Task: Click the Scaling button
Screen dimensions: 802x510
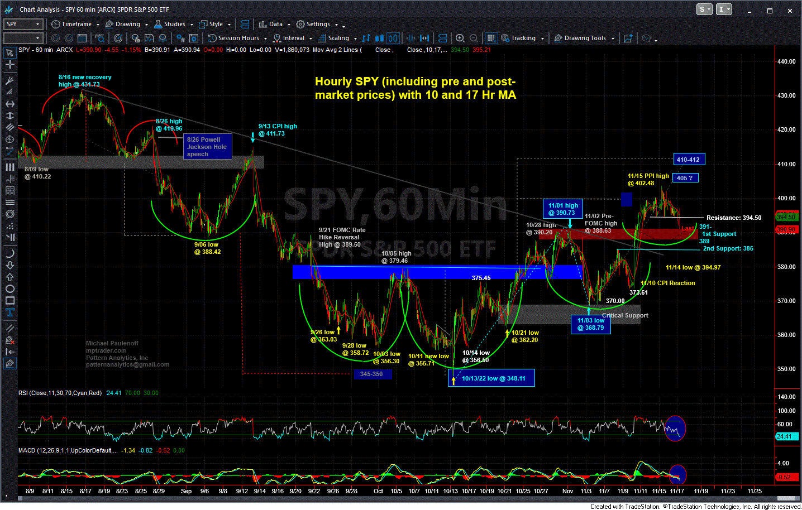Action: point(334,38)
